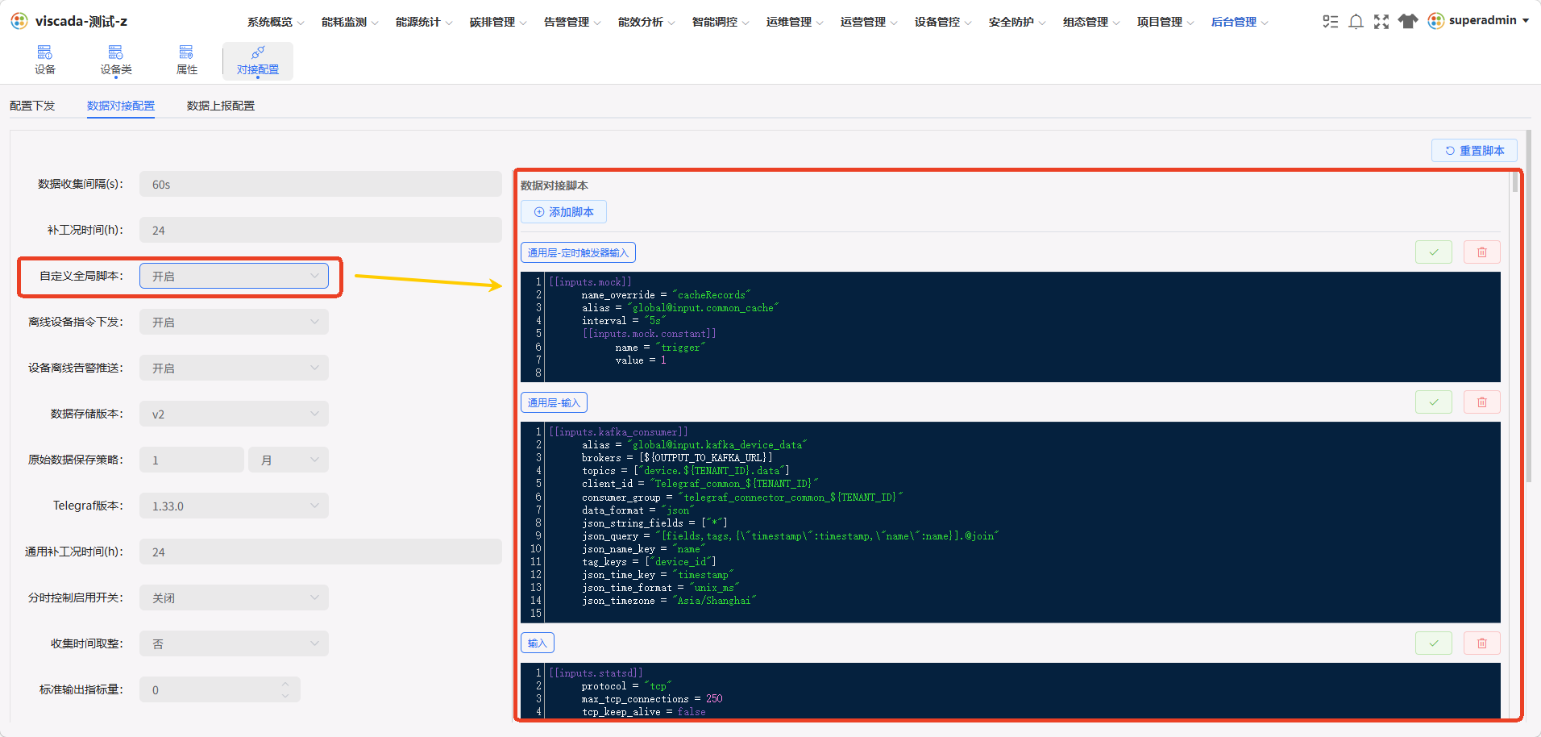Click the 补工况时间 input field

coord(321,230)
